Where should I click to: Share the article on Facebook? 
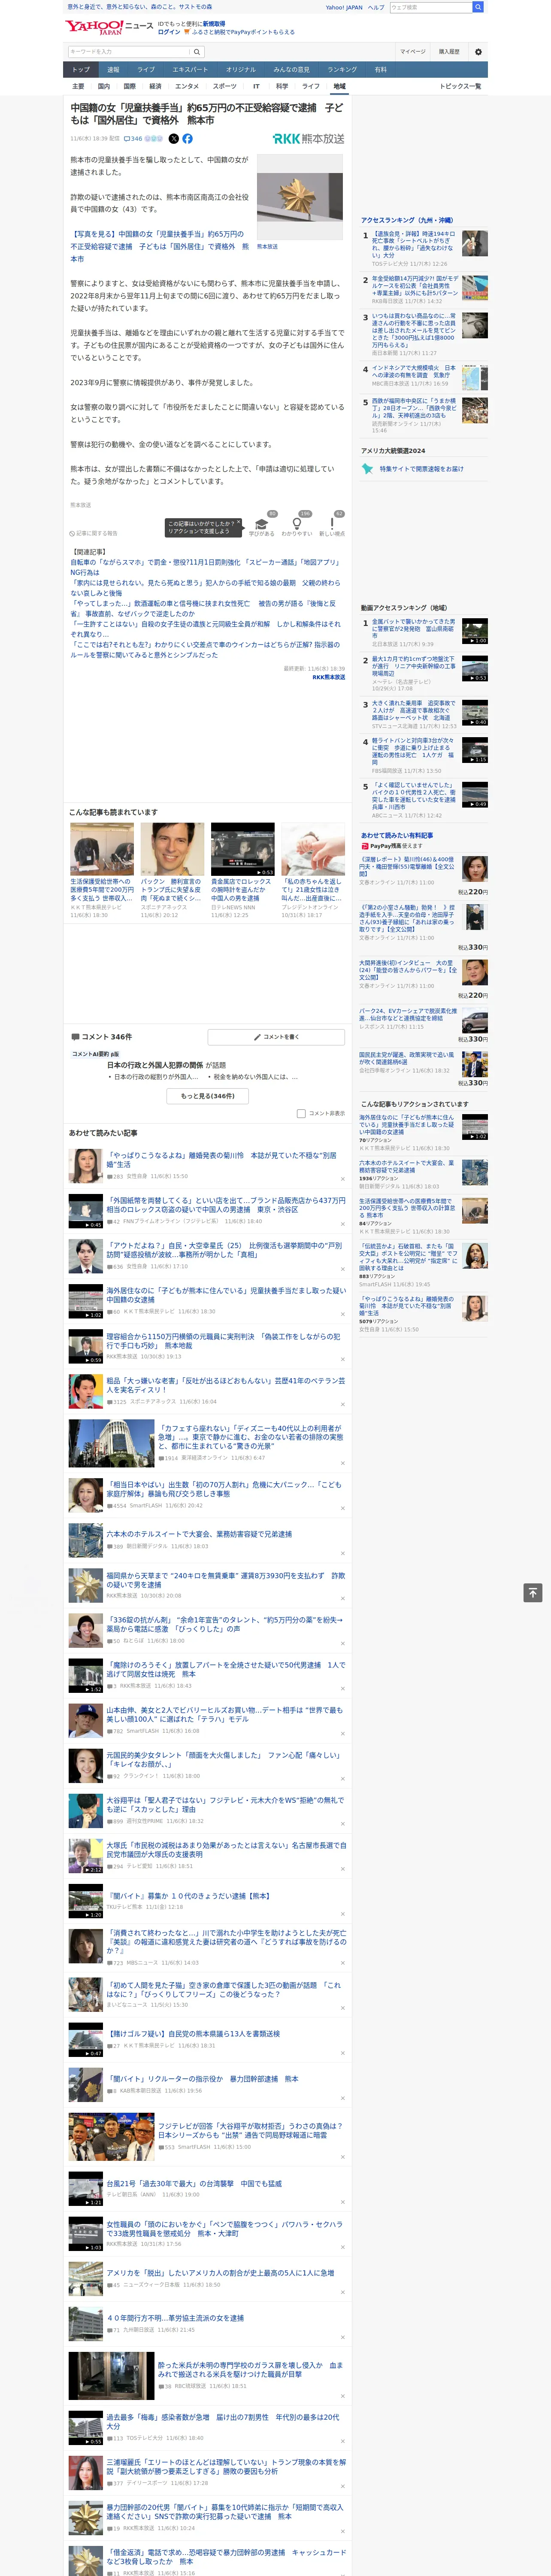tap(187, 139)
